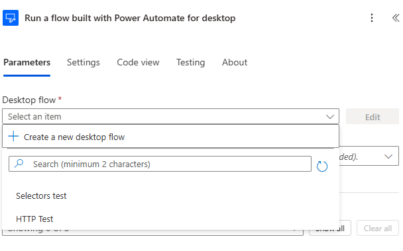
Task: Open the Testing tab
Action: [x=190, y=62]
